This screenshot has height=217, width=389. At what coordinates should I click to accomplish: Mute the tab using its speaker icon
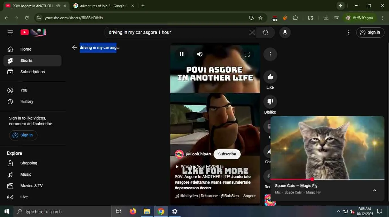(58, 6)
